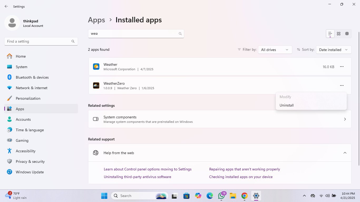
Task: Go to the Apps section in the sidebar
Action: (41, 109)
